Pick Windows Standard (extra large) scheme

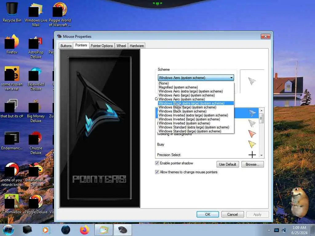coord(196,127)
